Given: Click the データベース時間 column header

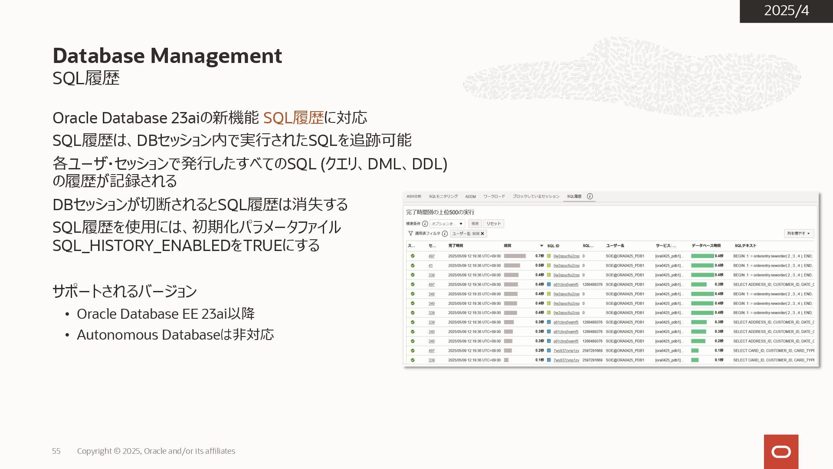Looking at the screenshot, I should (706, 246).
